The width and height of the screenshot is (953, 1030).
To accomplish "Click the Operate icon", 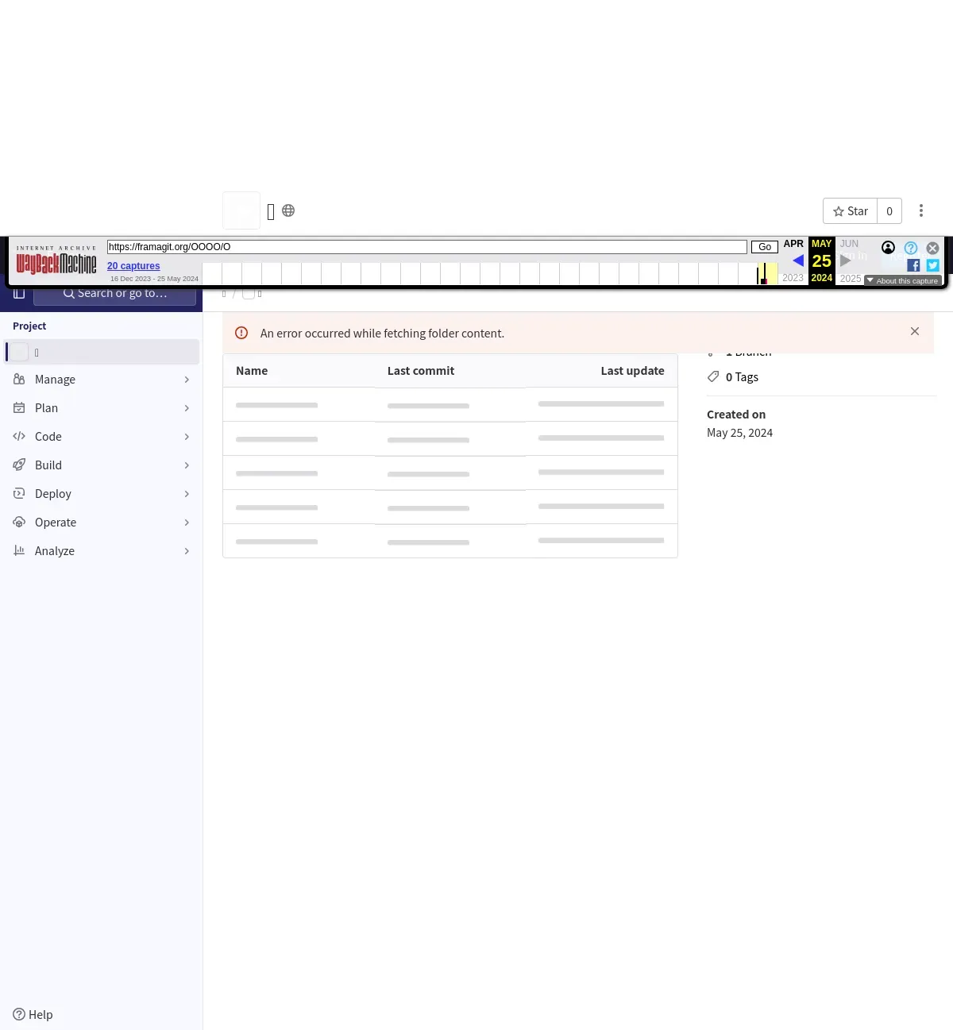I will click(x=19, y=522).
